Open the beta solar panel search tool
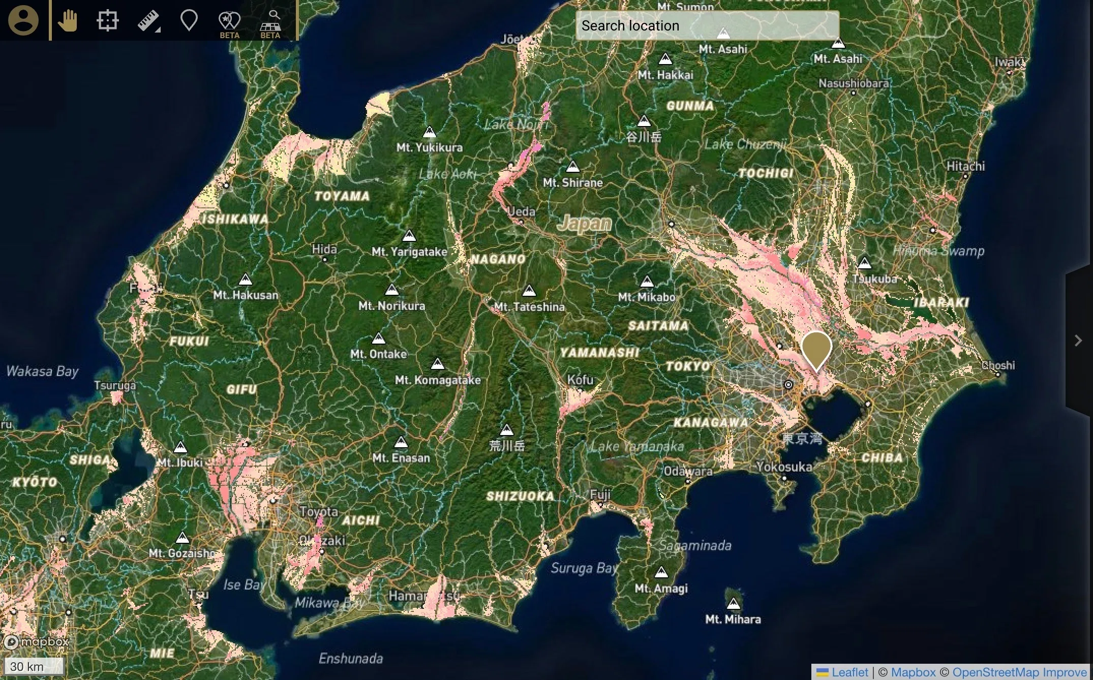This screenshot has width=1093, height=680. pos(270,24)
